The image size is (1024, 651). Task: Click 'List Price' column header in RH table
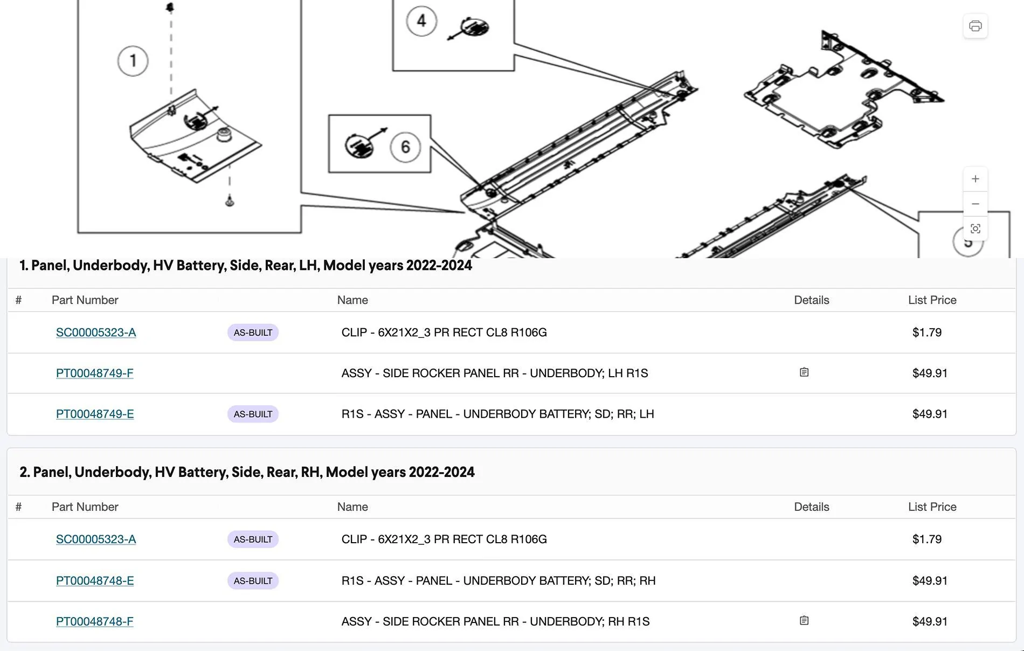[932, 507]
